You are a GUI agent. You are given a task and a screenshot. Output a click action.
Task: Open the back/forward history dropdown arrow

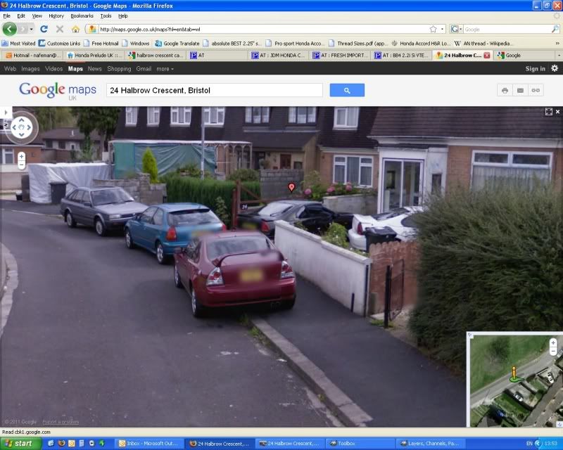[x=31, y=30]
